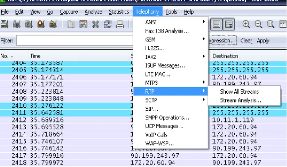This screenshot has height=167, width=287.
Task: Click the highlighted RTP submenu entry
Action: (171, 91)
